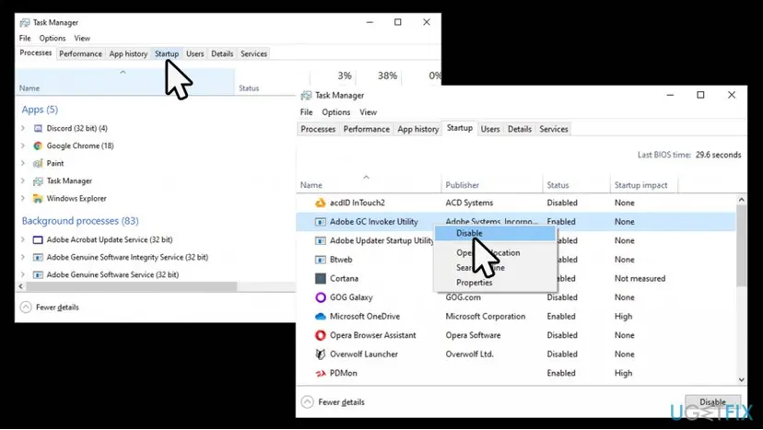Click the scroll down arrow in Startup list
This screenshot has height=430, width=763.
(x=741, y=380)
